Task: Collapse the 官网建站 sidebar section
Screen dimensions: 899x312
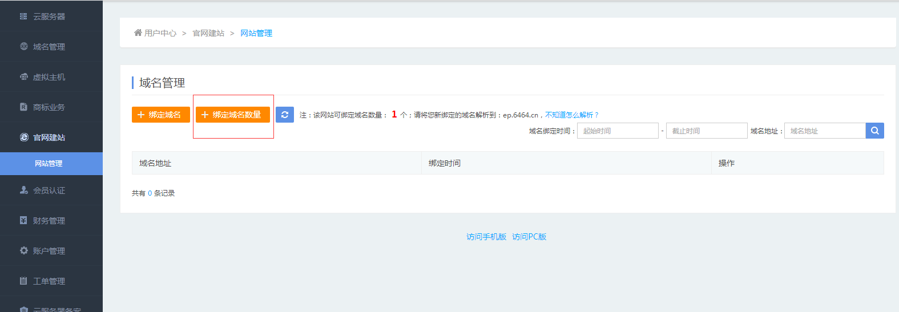Action: [49, 137]
